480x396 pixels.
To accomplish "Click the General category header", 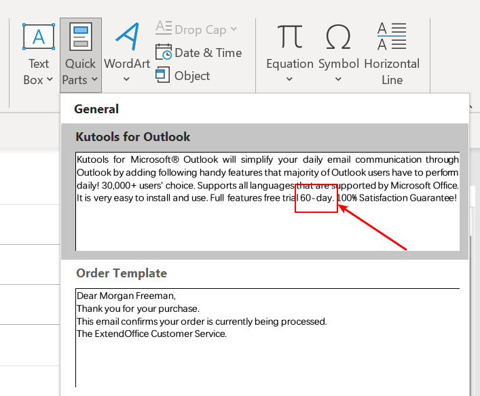I will [x=96, y=109].
